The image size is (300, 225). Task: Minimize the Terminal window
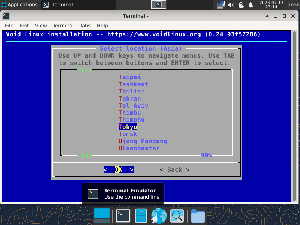click(x=276, y=16)
